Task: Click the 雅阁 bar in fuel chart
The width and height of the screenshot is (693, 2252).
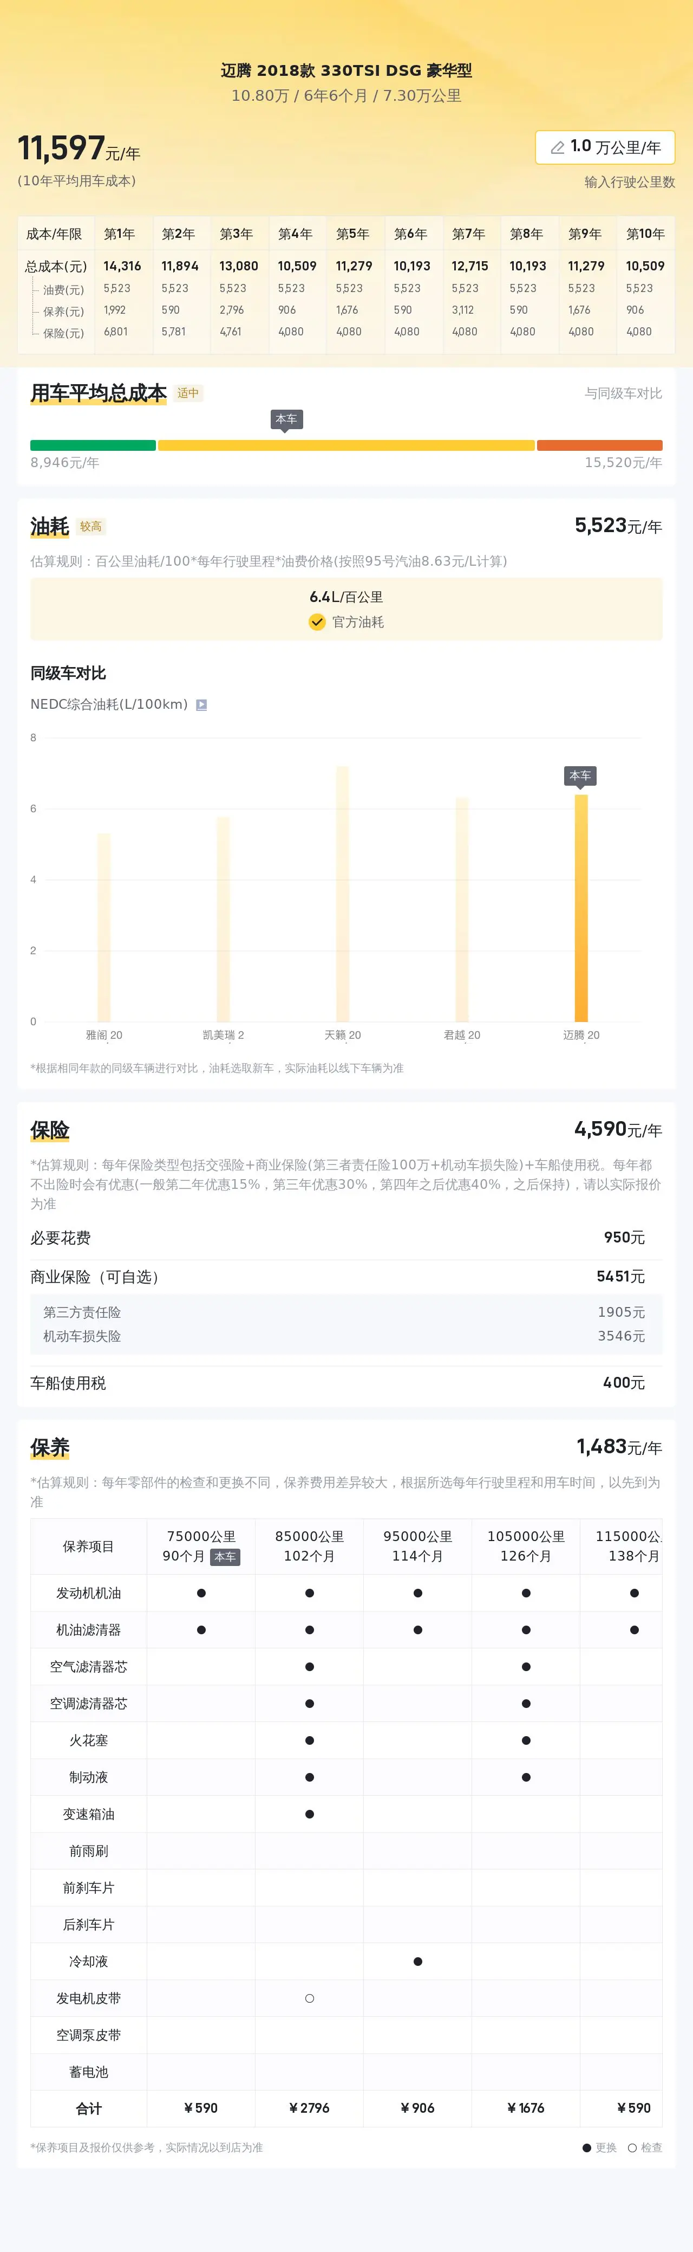Action: (104, 927)
